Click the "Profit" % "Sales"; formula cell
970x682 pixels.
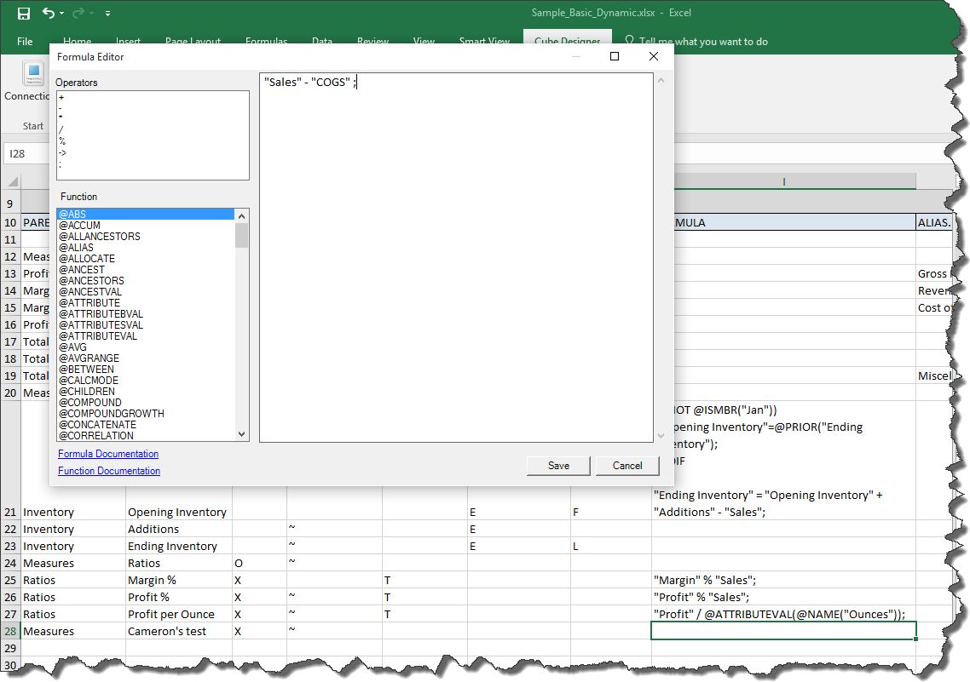pos(783,598)
